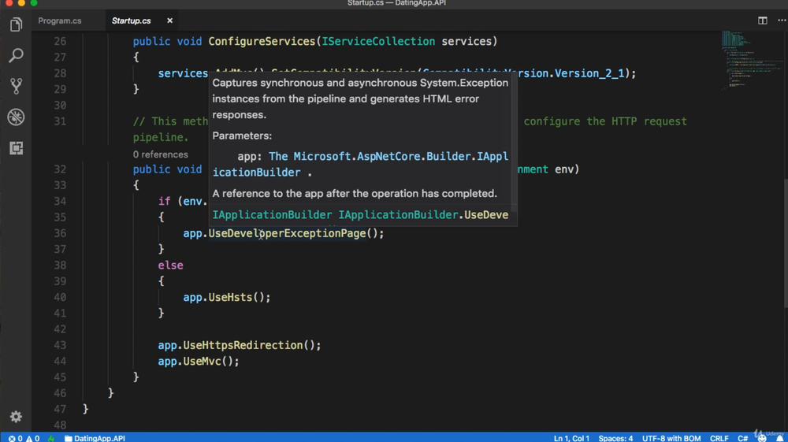The width and height of the screenshot is (788, 442).
Task: Click the editor vertical scrollbar
Action: pos(785,243)
